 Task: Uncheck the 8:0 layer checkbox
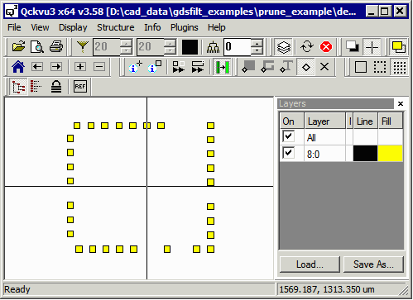pos(288,153)
